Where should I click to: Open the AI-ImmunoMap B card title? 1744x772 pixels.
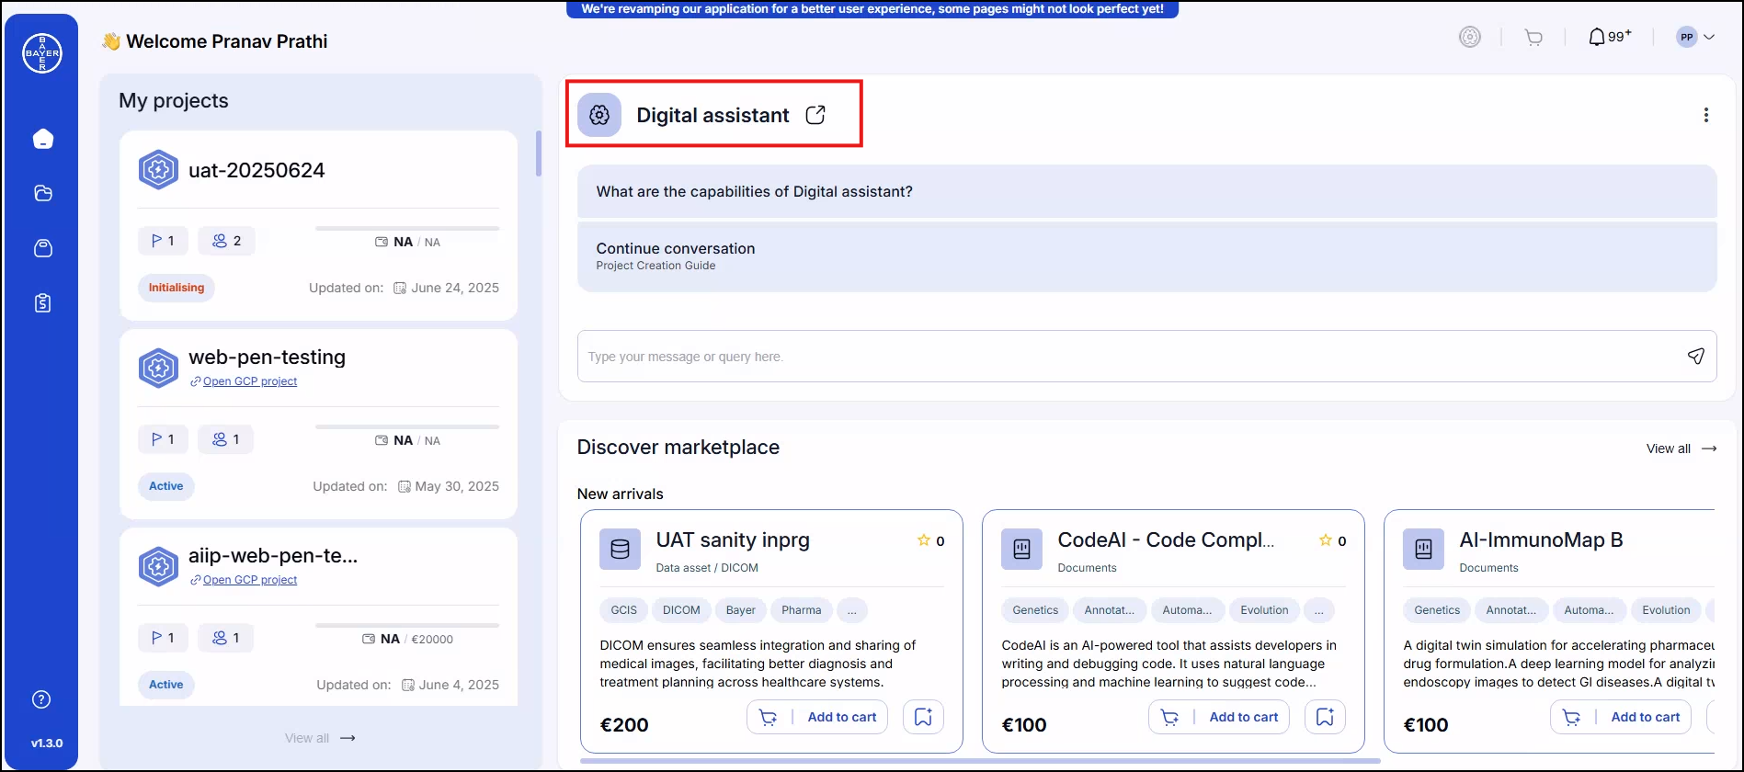pos(1541,540)
